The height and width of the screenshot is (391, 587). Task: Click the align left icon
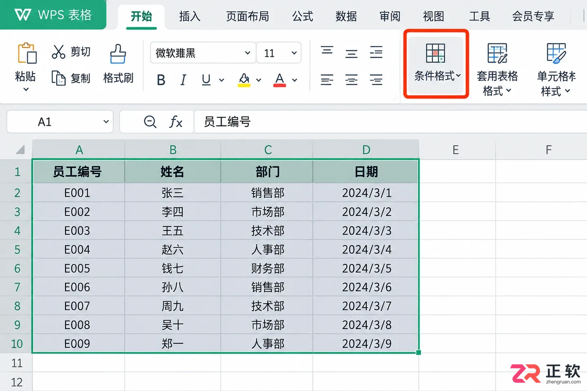327,80
